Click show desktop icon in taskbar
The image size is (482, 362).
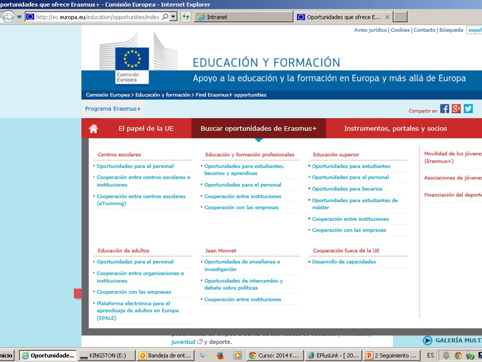pyautogui.click(x=203, y=355)
